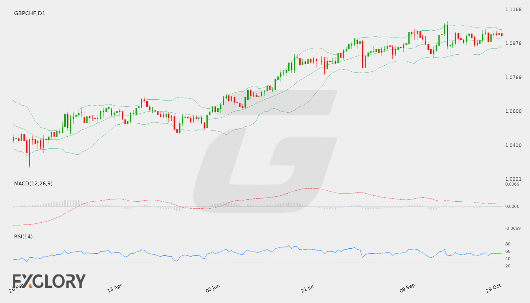Click the RSI 40 level label

tap(508, 258)
